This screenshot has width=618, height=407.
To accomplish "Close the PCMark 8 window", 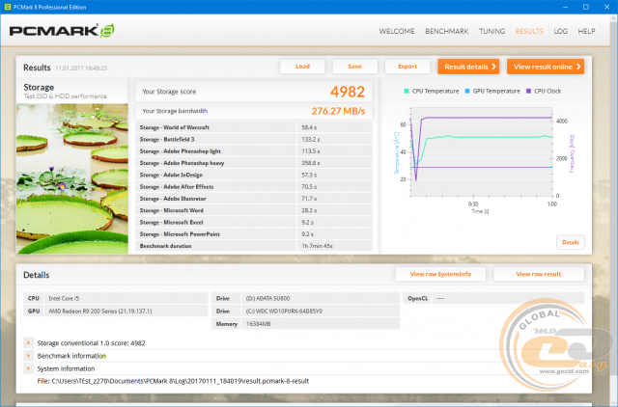I will click(607, 7).
